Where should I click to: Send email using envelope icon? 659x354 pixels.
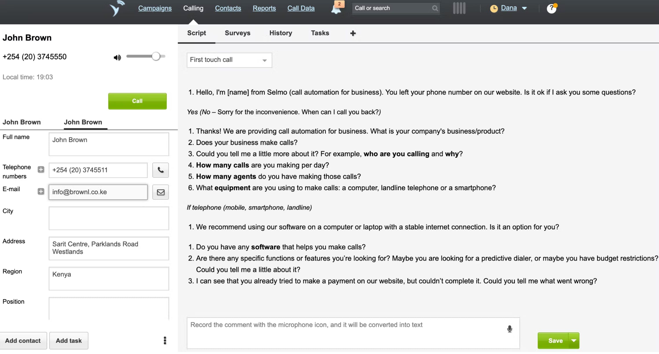tap(161, 192)
